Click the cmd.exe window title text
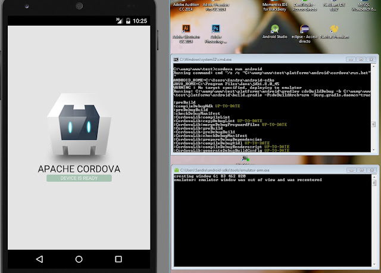 [205, 60]
